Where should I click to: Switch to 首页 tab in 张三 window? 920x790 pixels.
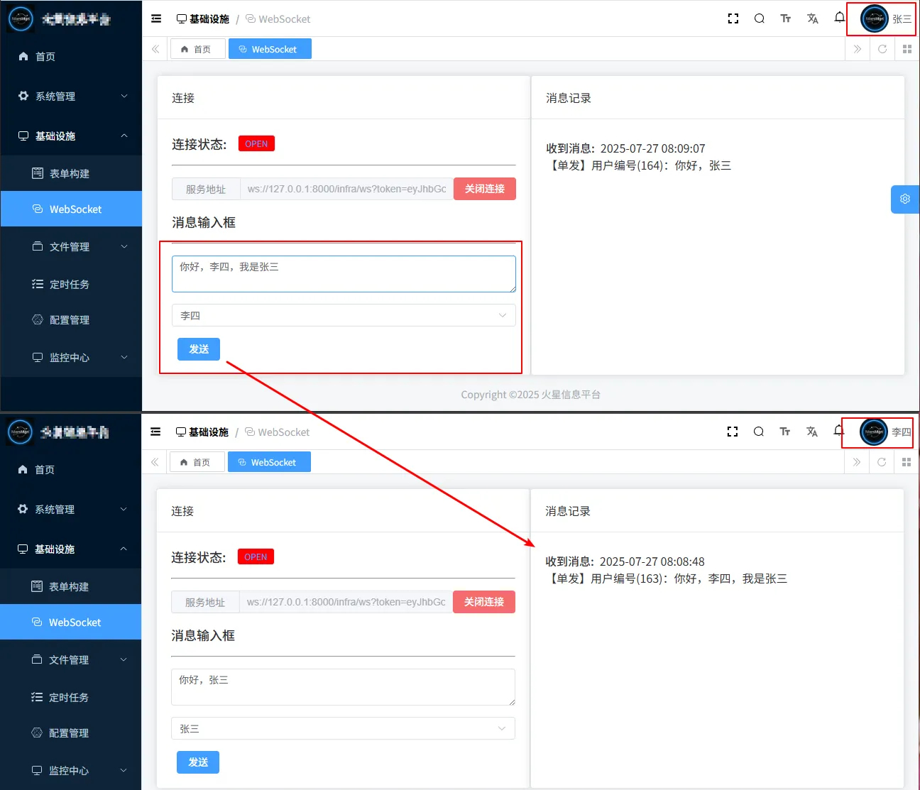pos(197,49)
